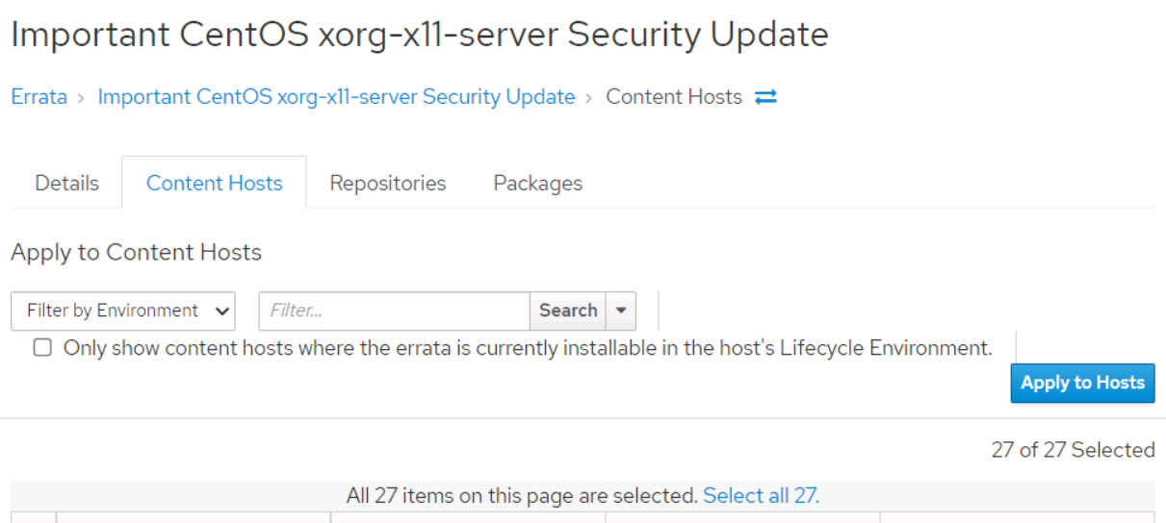Switch to the Details tab
Image resolution: width=1166 pixels, height=523 pixels.
66,183
